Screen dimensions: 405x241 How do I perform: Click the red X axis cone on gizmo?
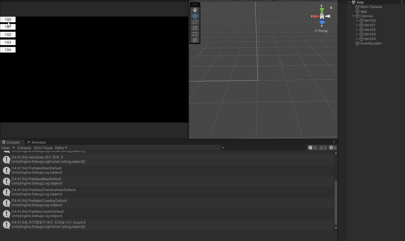coord(316,16)
